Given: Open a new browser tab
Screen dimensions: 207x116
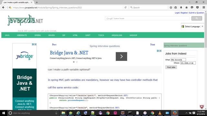Looking at the screenshot, I should click(37, 2).
